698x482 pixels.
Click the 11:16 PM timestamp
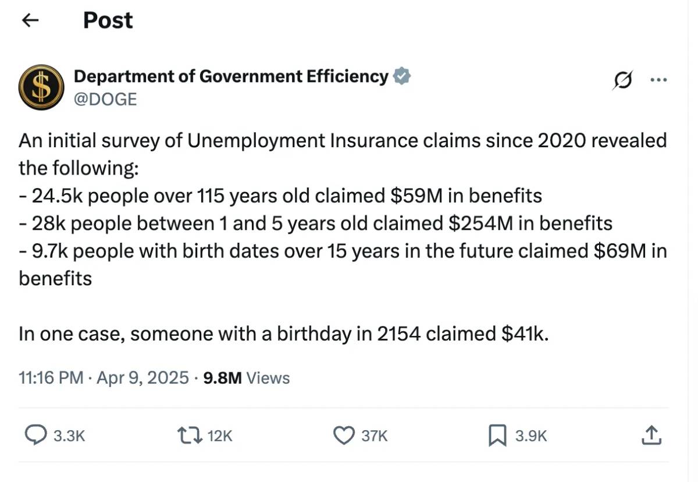[x=51, y=378]
